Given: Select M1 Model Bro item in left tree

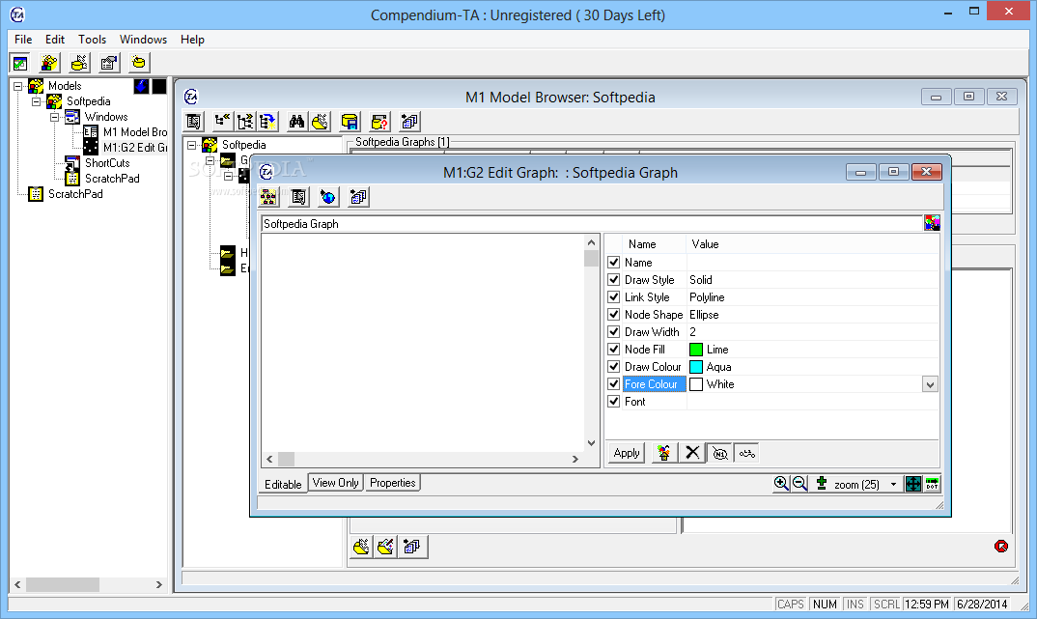Looking at the screenshot, I should 135,132.
